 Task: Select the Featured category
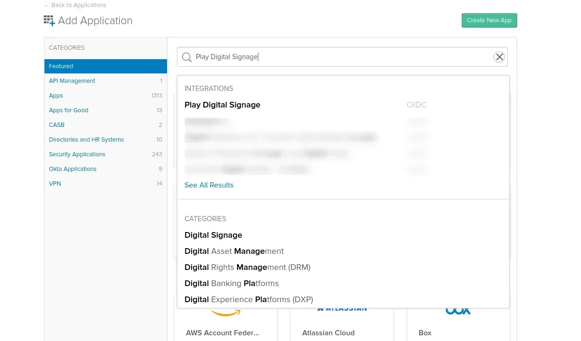click(x=106, y=66)
